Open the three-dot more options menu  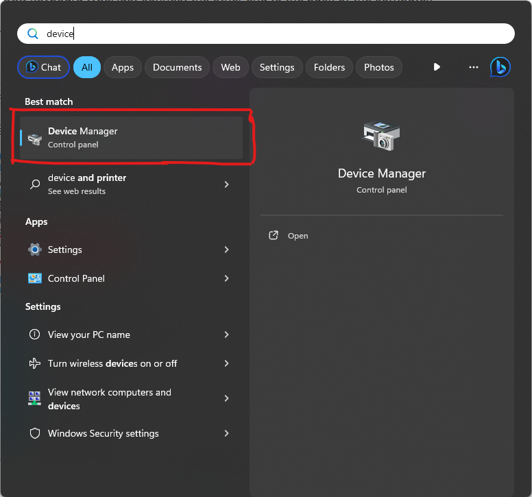tap(474, 67)
